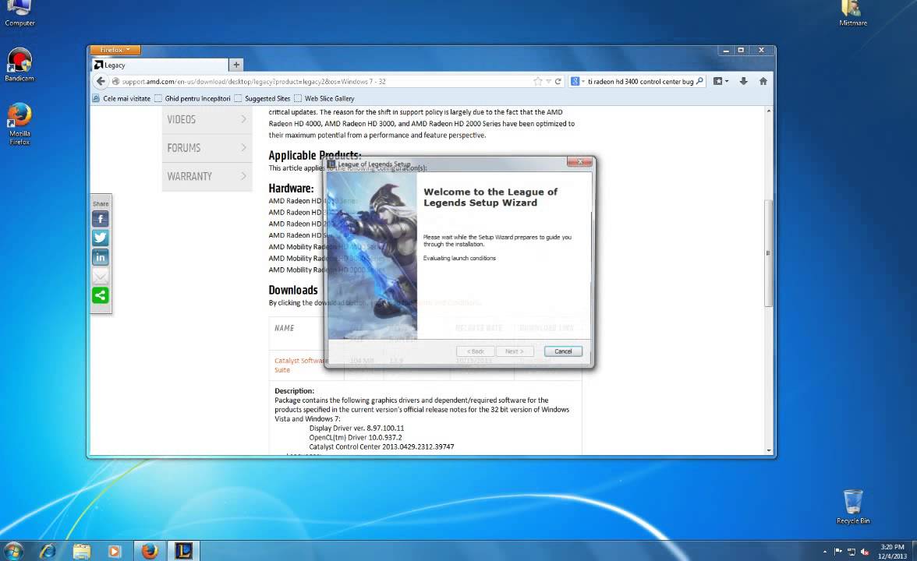Open the Action Center flag tray icon
Screen dimensions: 917x561
tap(837, 551)
